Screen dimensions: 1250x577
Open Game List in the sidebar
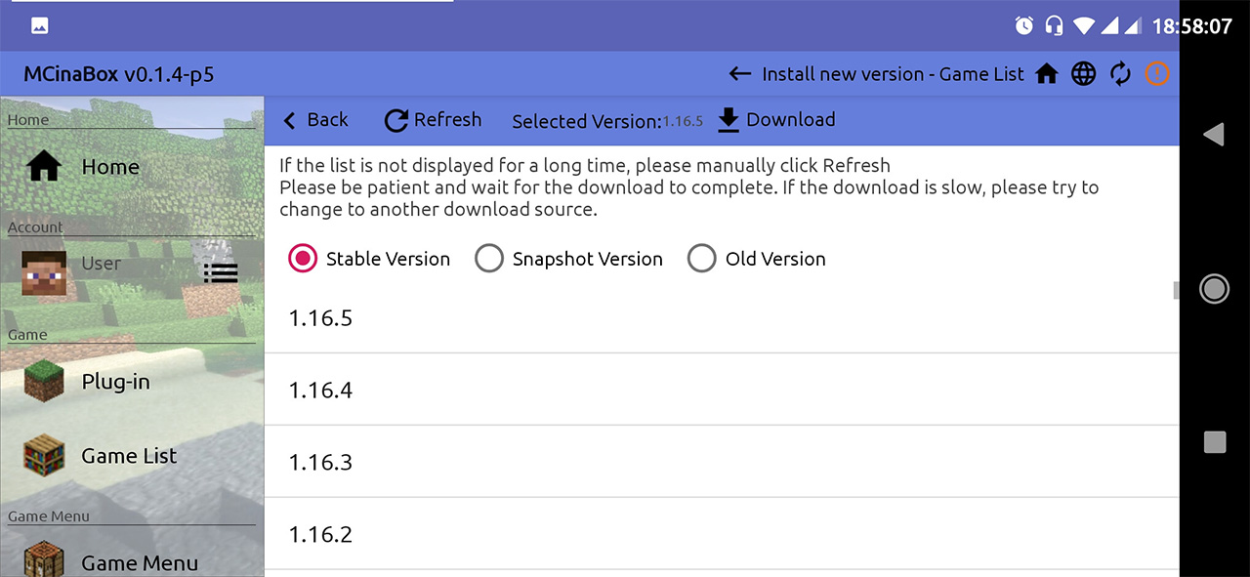tap(128, 456)
